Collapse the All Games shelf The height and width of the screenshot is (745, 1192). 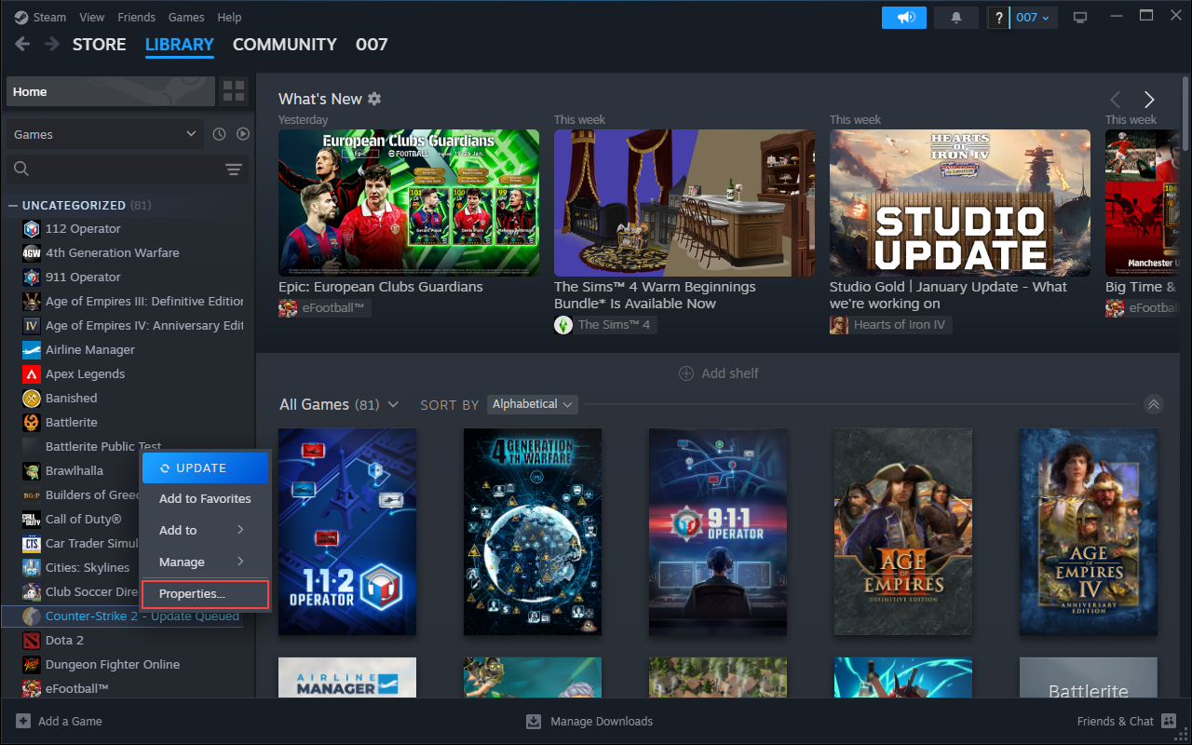[1153, 404]
